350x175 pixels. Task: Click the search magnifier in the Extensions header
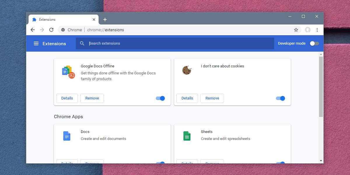[82, 43]
